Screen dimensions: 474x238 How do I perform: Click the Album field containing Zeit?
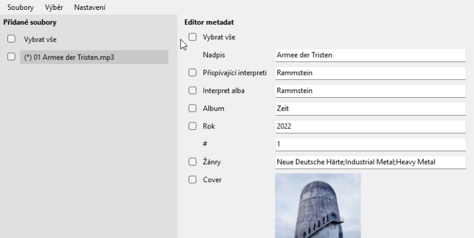370,109
